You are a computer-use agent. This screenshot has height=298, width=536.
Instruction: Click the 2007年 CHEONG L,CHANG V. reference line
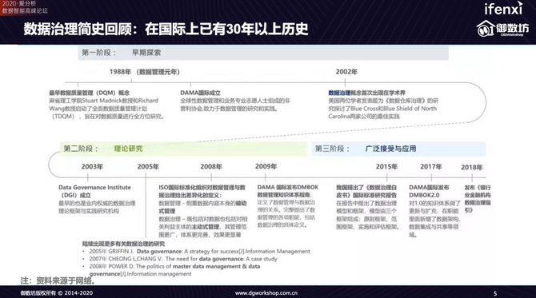click(183, 259)
